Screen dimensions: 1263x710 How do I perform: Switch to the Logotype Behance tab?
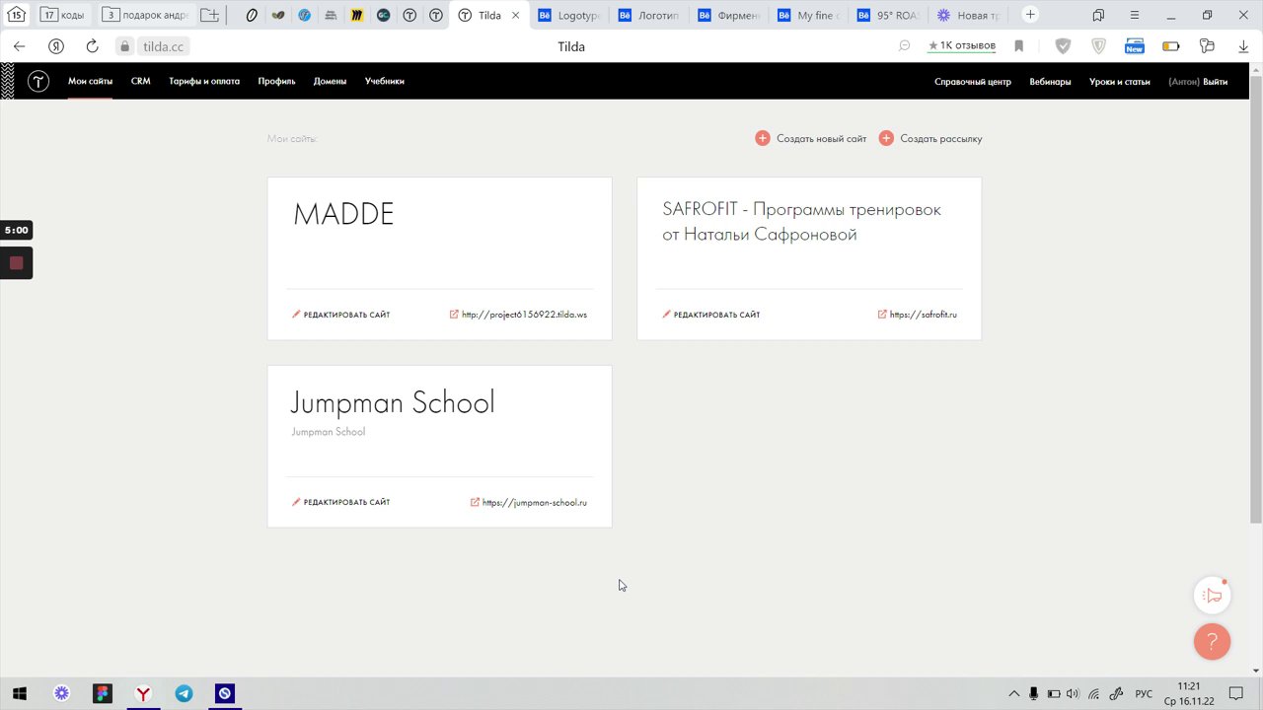[x=569, y=15]
